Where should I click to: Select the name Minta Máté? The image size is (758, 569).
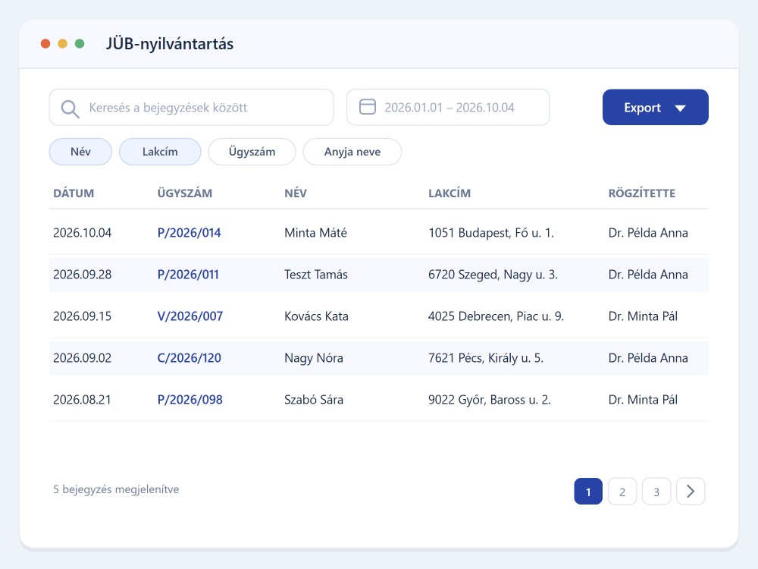tap(315, 233)
